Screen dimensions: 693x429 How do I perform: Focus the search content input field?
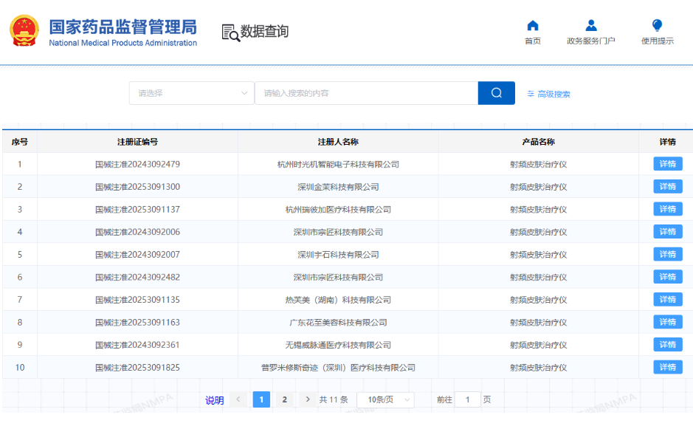(x=366, y=93)
